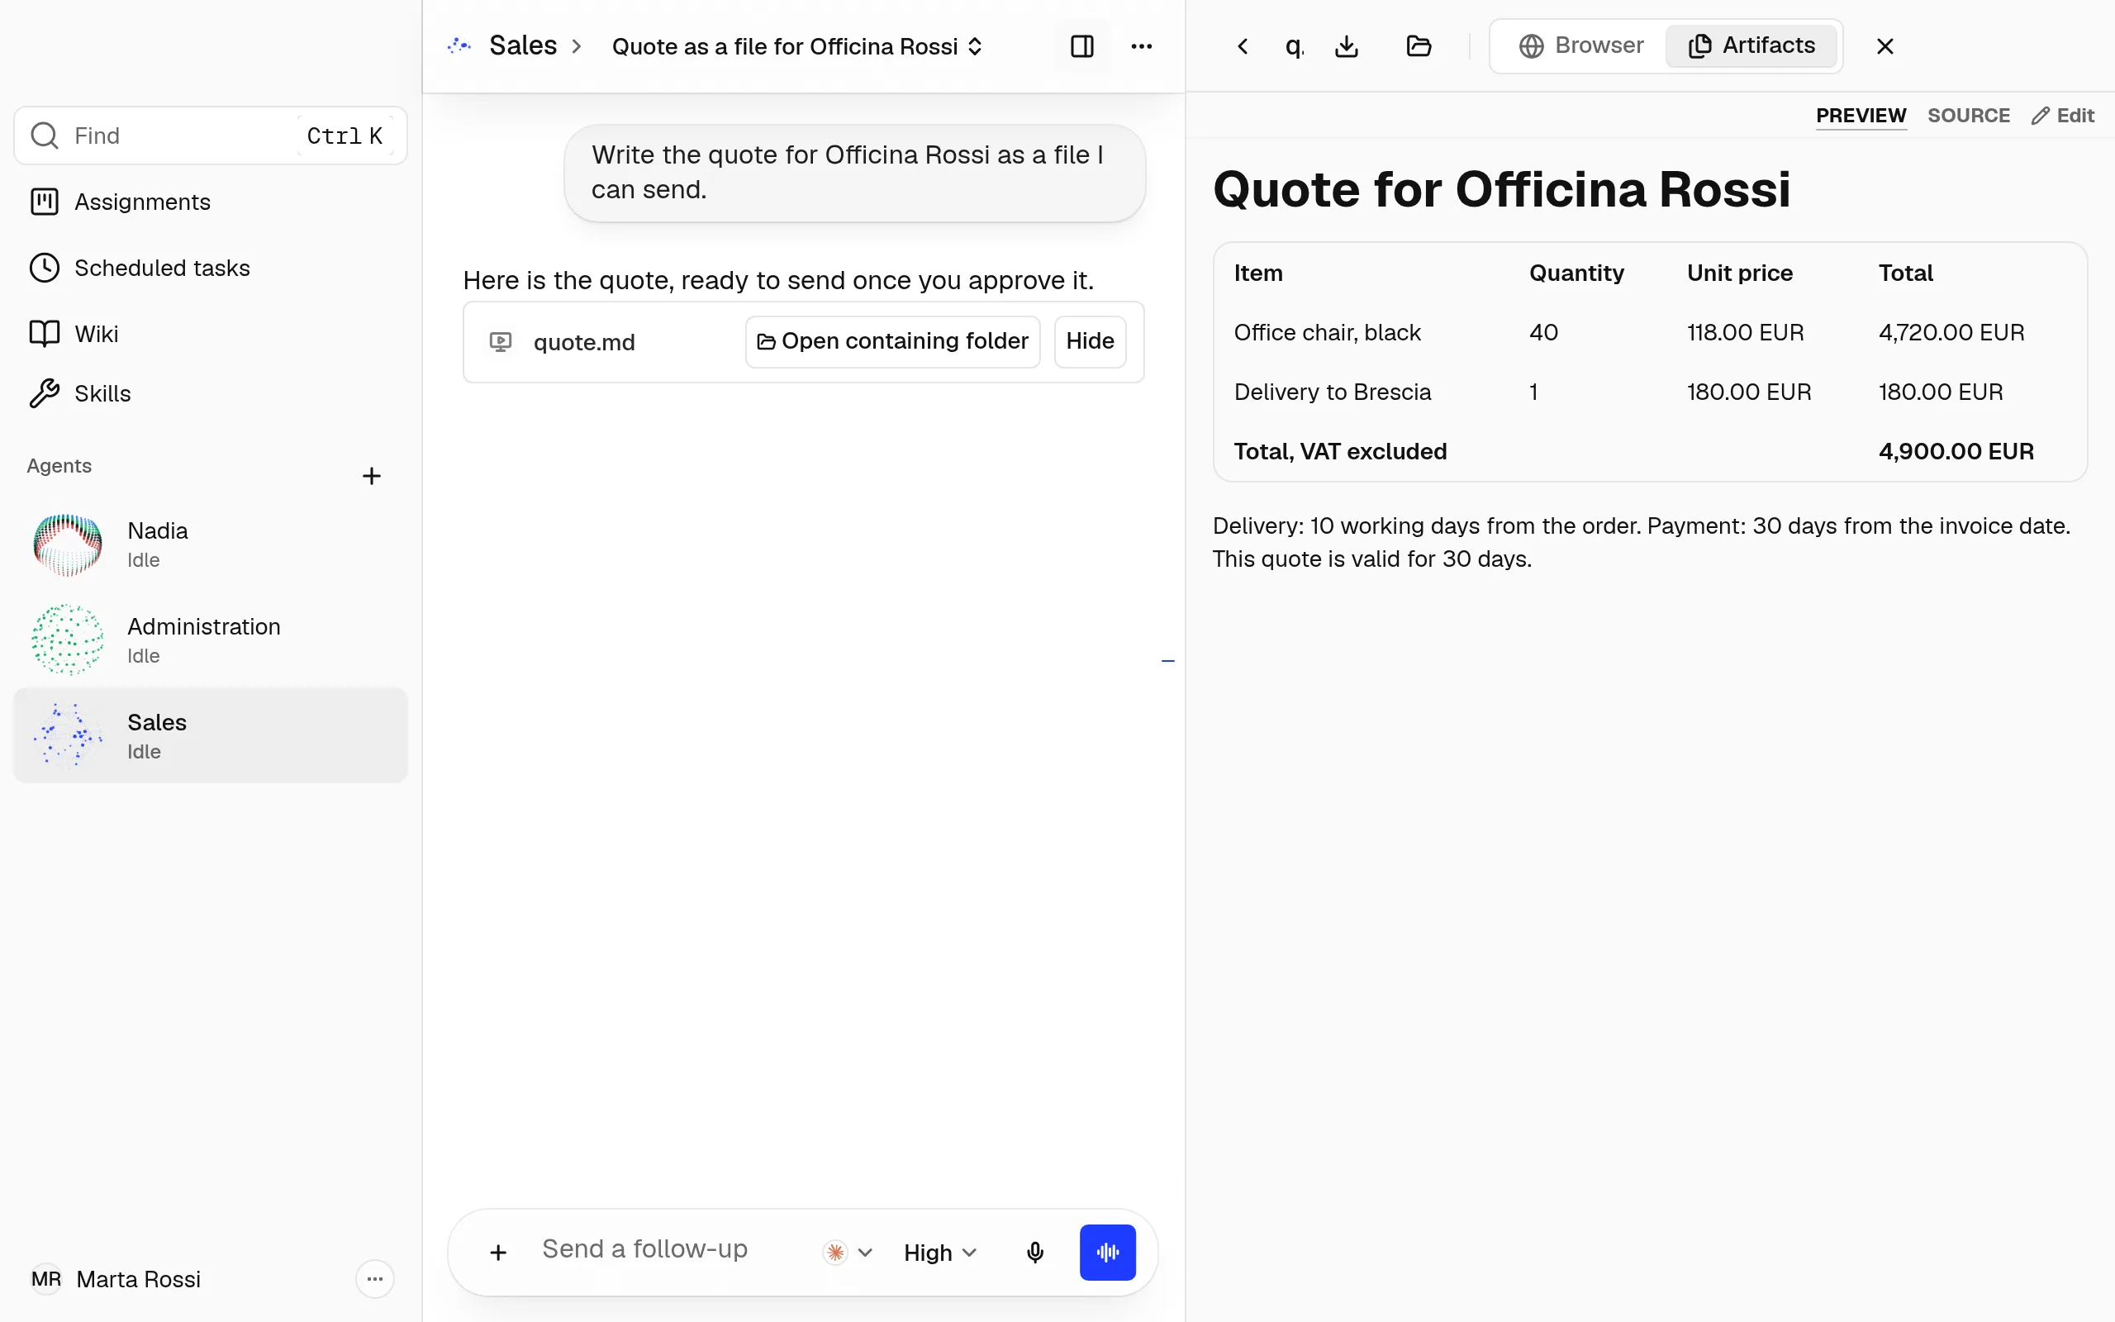Click the 4,900.00 EUR total cell
Image resolution: width=2115 pixels, height=1322 pixels.
click(x=1956, y=451)
